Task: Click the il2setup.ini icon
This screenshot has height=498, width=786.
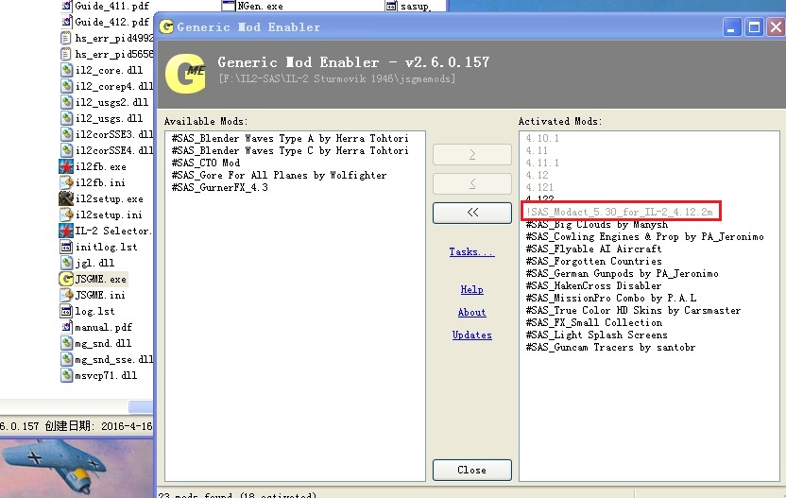Action: coord(66,215)
